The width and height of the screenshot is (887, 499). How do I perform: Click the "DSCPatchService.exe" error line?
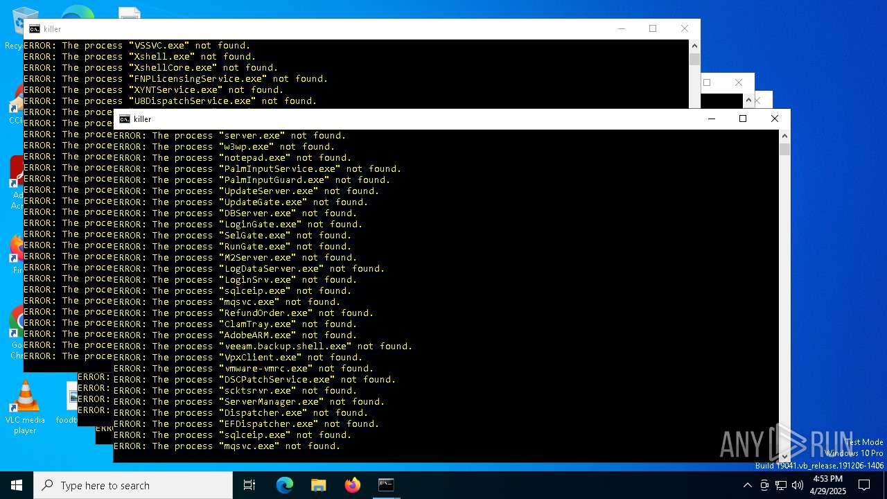(255, 380)
